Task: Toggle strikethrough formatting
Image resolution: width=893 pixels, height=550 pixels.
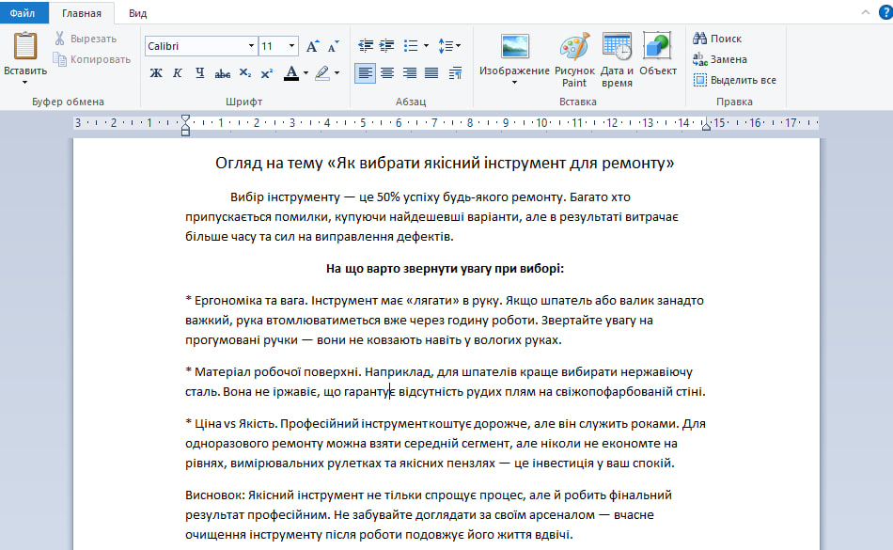Action: (222, 73)
